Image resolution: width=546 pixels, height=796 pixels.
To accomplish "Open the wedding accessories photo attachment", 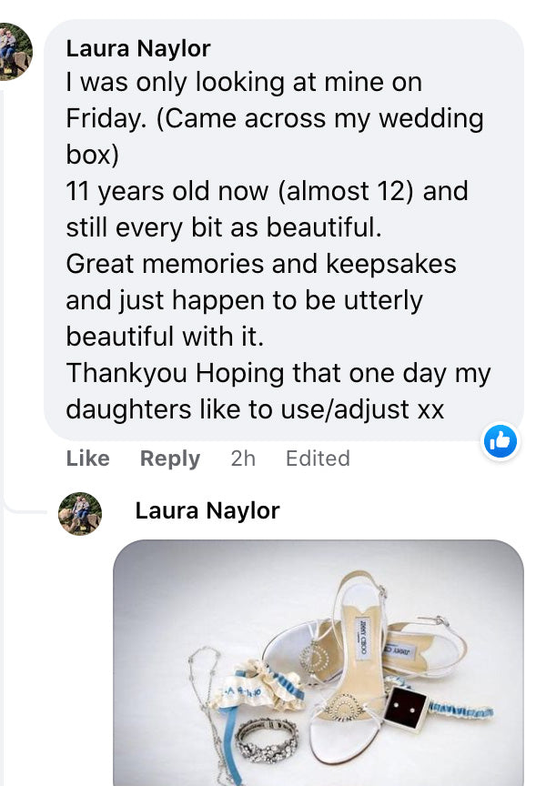I will (x=318, y=662).
